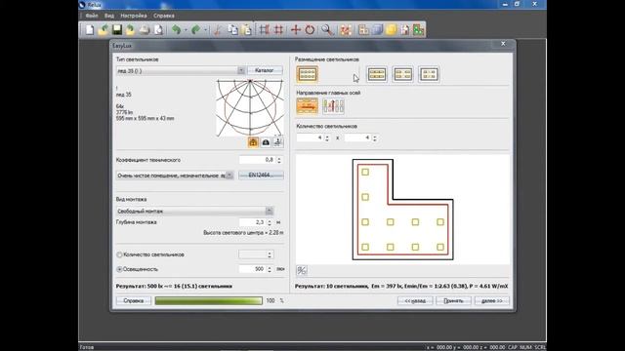Image resolution: width=625 pixels, height=351 pixels.
Task: Click the highlighted orange icon under the polar diagram
Action: [x=253, y=142]
